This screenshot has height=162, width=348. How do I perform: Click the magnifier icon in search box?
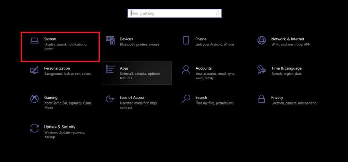[217, 14]
